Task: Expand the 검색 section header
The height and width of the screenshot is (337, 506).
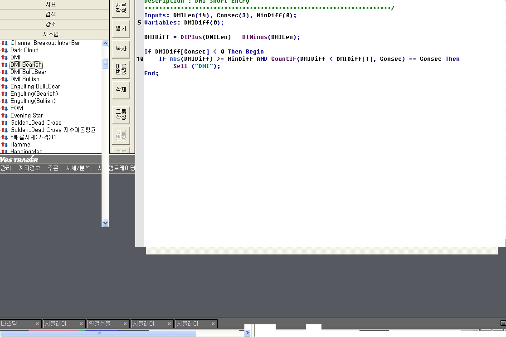Action: click(x=51, y=14)
